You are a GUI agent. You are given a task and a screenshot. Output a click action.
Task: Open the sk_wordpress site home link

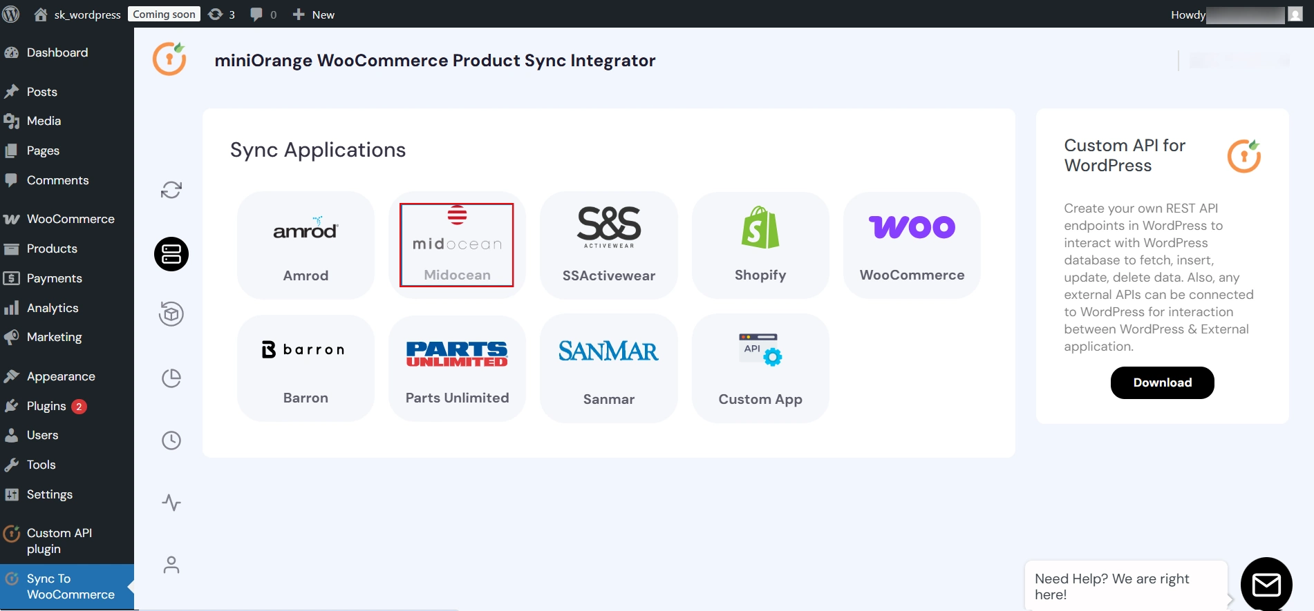[77, 14]
